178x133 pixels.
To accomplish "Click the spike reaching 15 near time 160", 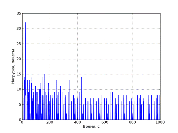I will tap(44, 74).
